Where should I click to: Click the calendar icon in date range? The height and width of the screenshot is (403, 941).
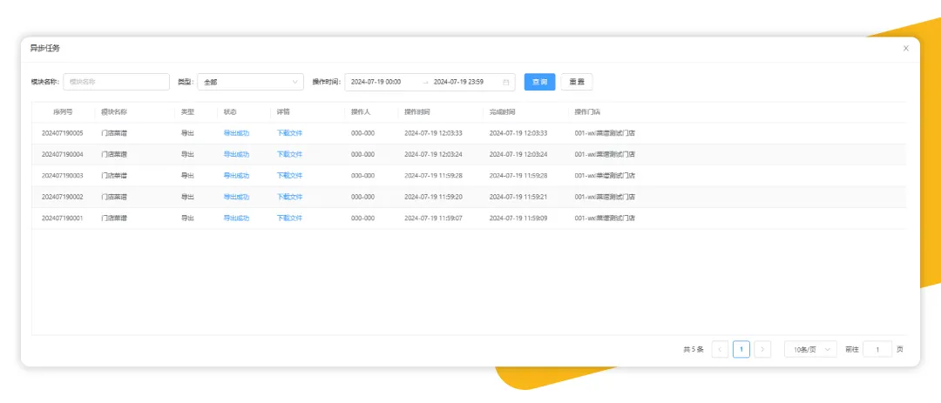[506, 82]
